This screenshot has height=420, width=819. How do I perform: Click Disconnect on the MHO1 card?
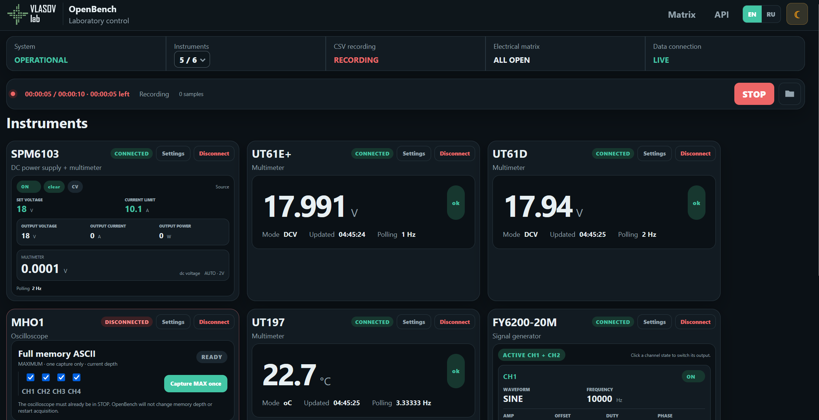(x=214, y=322)
